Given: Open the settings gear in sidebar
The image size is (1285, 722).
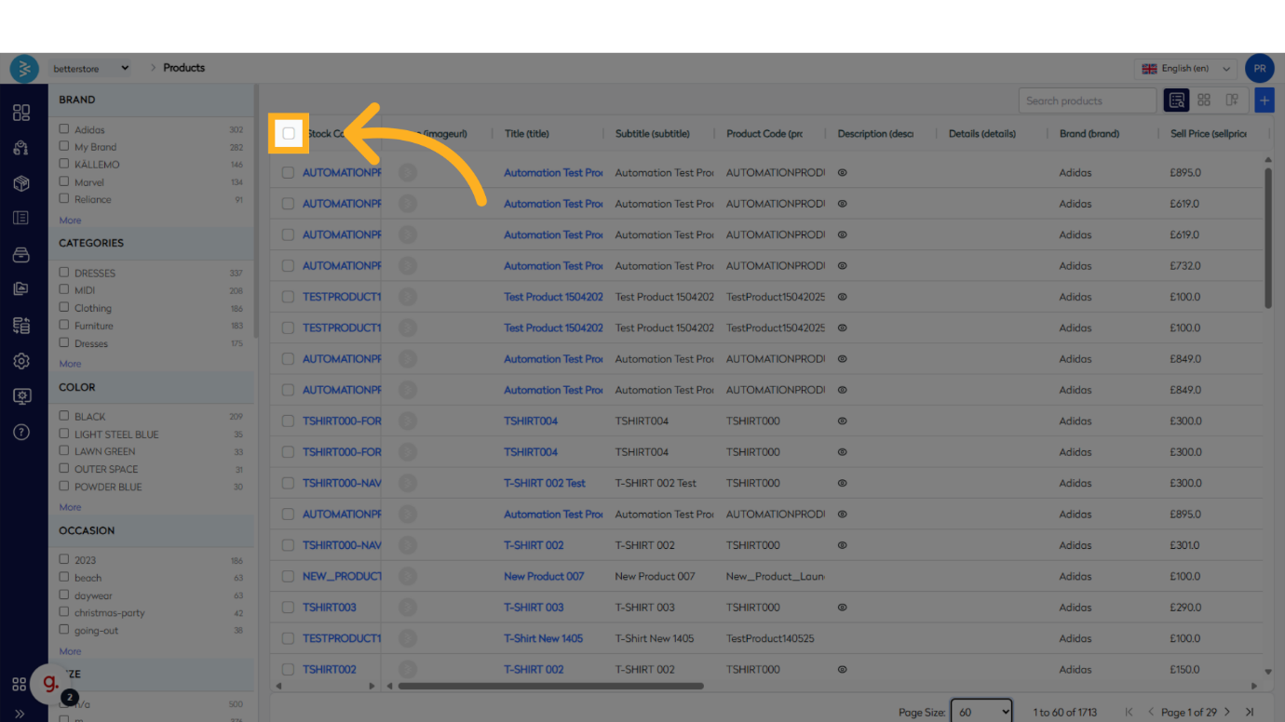Looking at the screenshot, I should click(20, 361).
